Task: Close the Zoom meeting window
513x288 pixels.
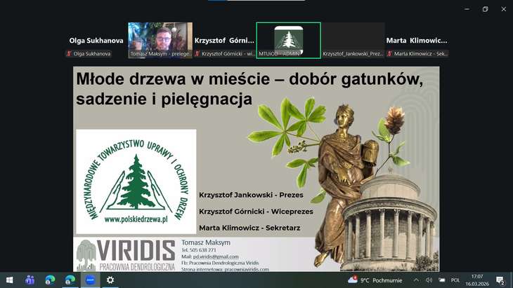Action: (504, 9)
